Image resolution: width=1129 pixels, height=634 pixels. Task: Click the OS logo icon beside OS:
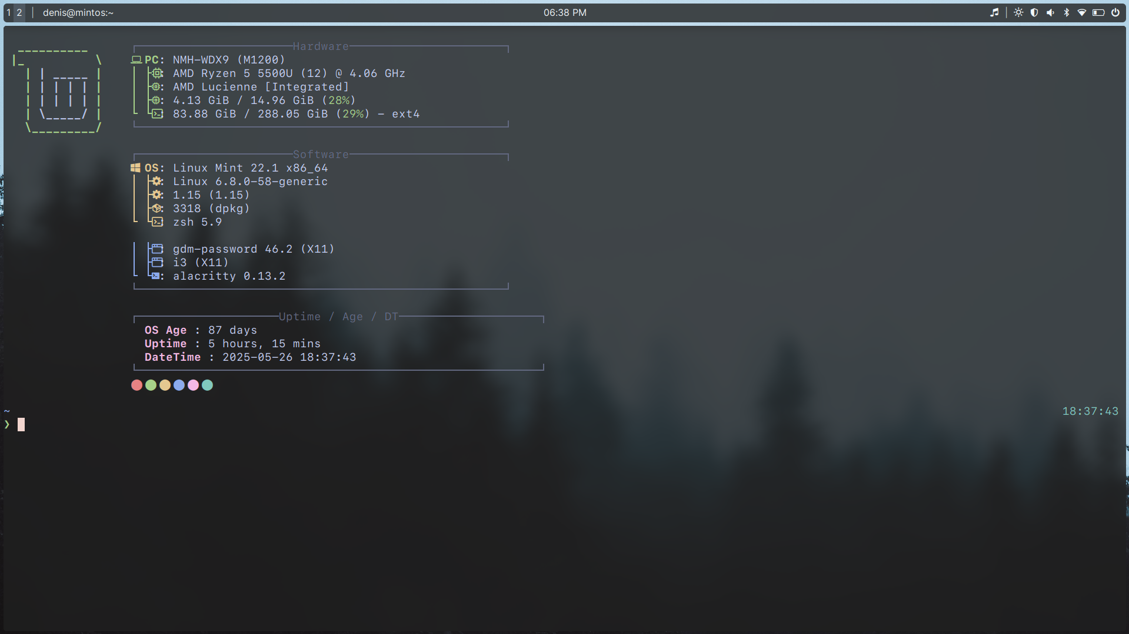[136, 168]
